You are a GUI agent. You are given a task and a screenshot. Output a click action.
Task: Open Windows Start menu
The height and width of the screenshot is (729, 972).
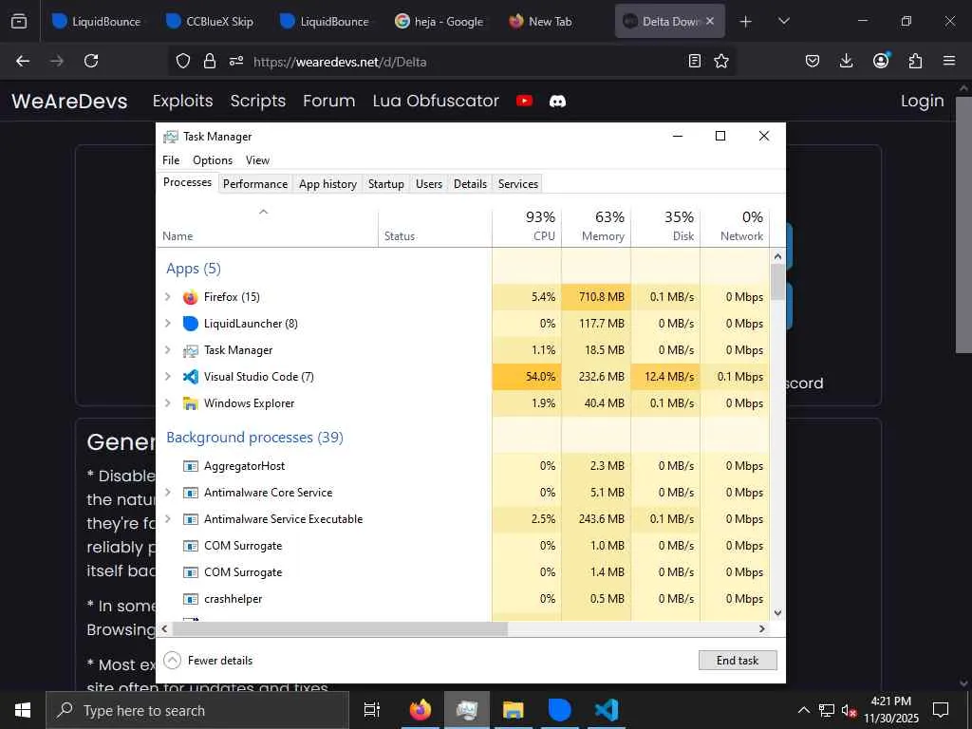[x=23, y=710]
